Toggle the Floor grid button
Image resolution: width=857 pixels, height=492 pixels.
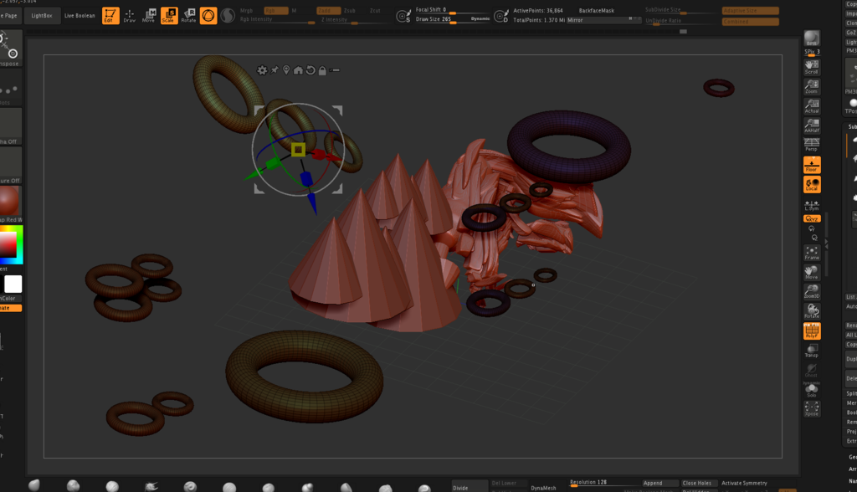pos(812,165)
